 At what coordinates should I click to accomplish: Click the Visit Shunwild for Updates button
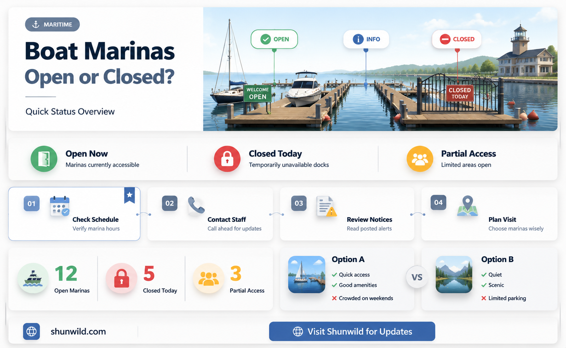[x=352, y=331]
